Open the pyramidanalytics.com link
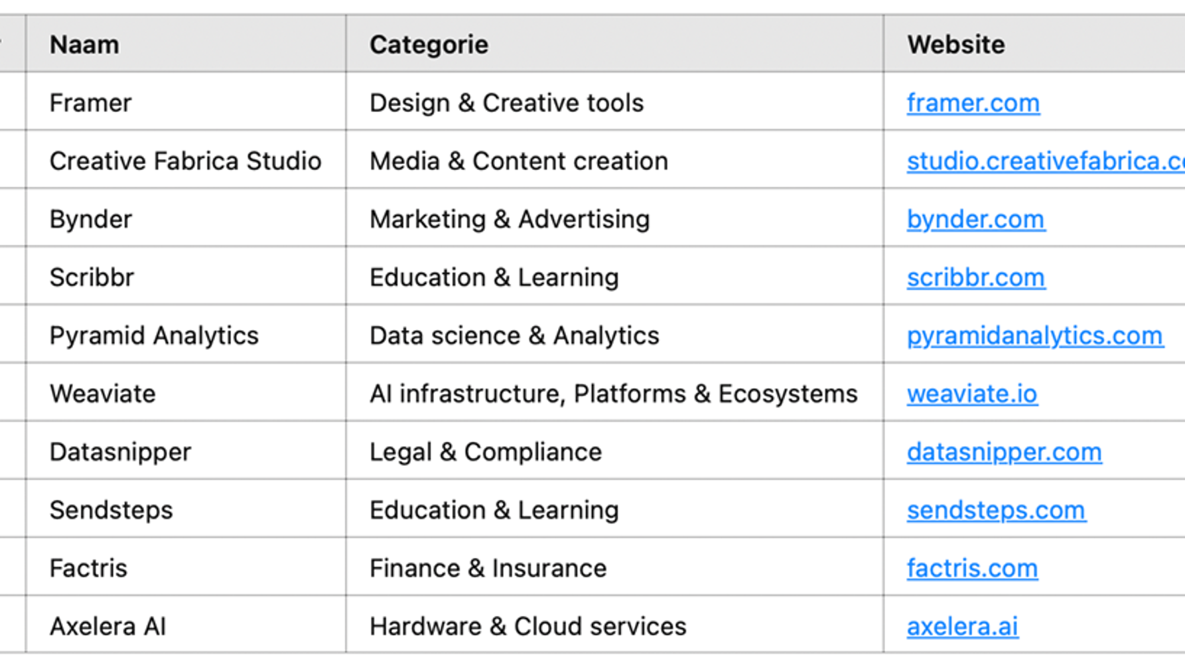Viewport: 1185px width, 667px height. 1034,336
